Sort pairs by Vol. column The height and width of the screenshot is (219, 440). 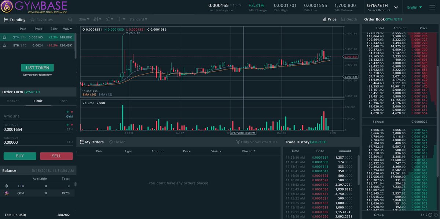pos(67,29)
